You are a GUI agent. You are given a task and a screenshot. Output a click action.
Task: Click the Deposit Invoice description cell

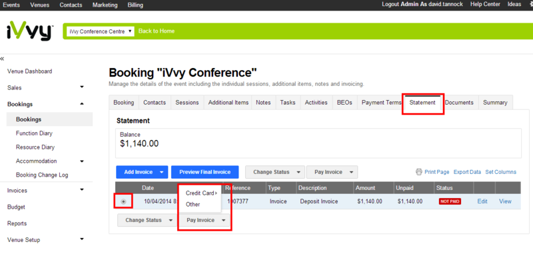coord(319,201)
